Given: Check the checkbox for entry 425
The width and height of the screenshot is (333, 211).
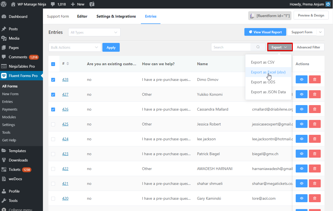Looking at the screenshot, I should tap(53, 124).
